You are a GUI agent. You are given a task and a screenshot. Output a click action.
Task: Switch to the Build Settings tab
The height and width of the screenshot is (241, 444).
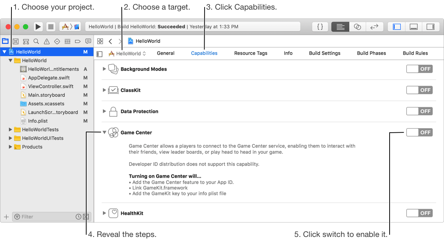(x=324, y=53)
